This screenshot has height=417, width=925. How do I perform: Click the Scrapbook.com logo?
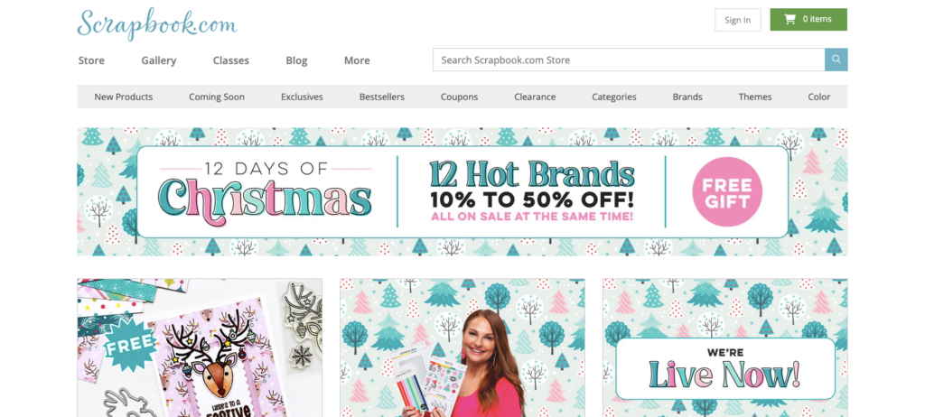(157, 23)
